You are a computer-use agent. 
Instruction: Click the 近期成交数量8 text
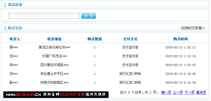[193, 28]
